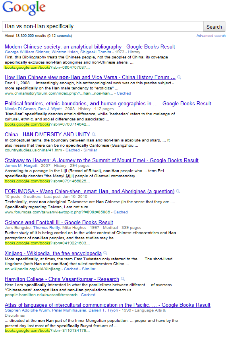
Task: Open Modern Chinese society bibliography result
Action: click(90, 46)
